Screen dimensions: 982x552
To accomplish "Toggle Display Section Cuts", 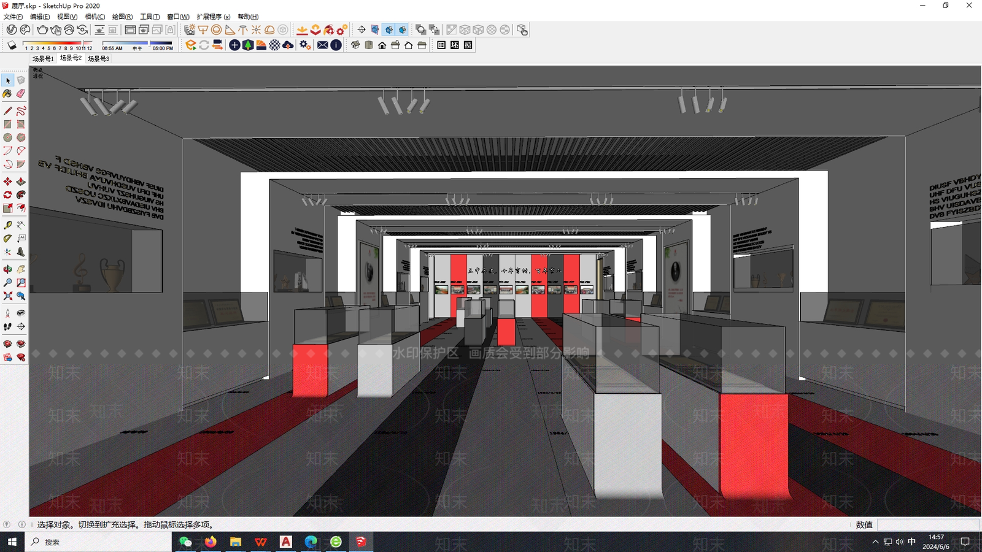I will [389, 29].
